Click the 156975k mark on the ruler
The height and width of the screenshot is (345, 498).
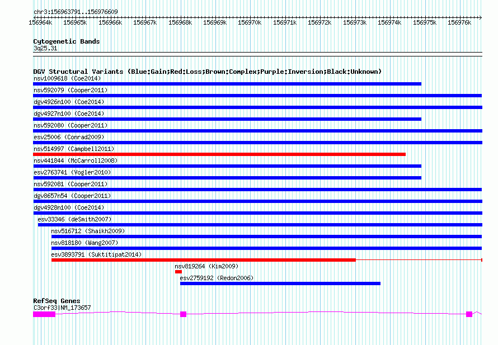point(425,23)
